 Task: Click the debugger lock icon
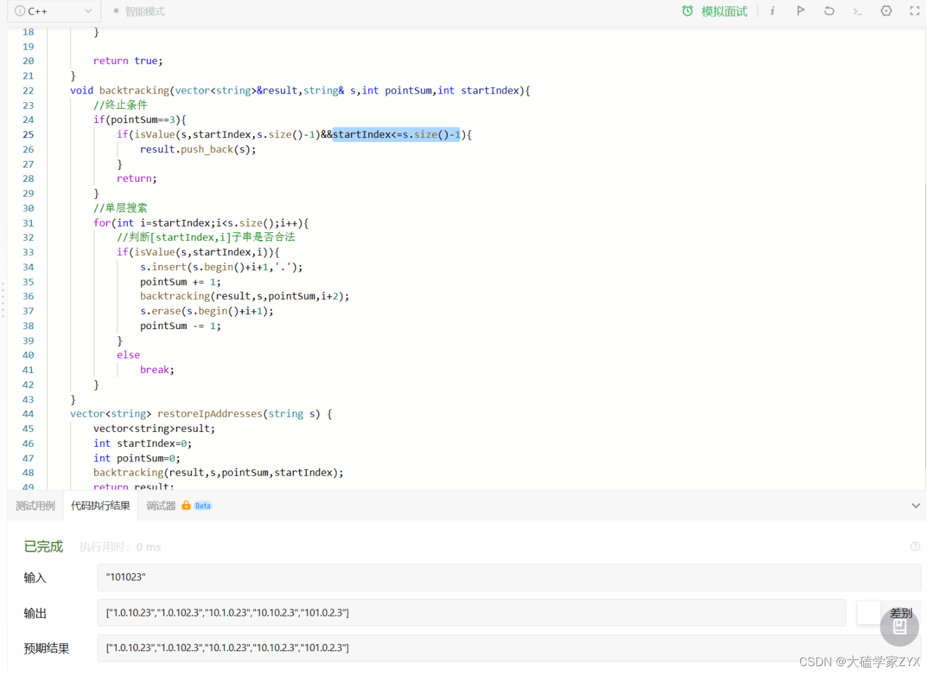point(186,505)
